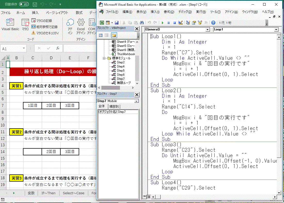Toggle 自動保存 switch in Excel
Viewport: 284px width, 203px height.
24,4
